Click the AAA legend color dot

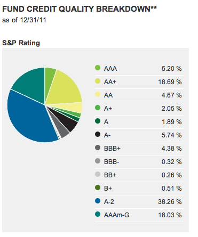coord(98,68)
